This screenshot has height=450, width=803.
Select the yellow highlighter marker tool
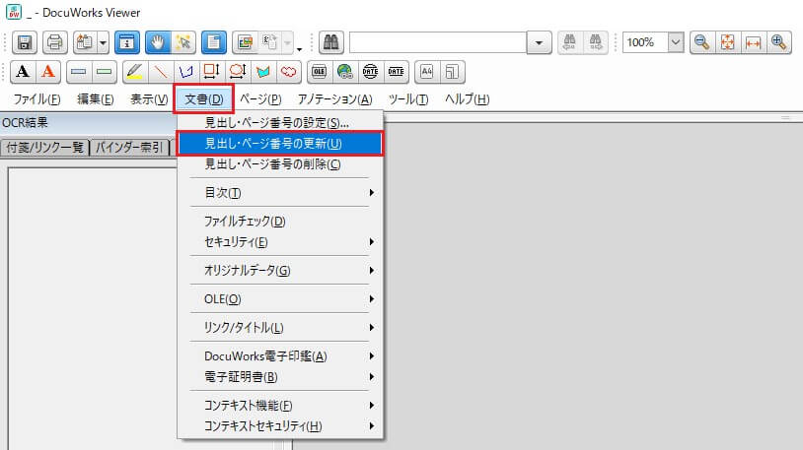pyautogui.click(x=135, y=72)
